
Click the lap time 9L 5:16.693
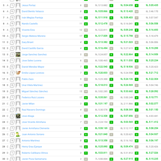(152, 30)
